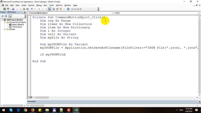Open the Properties Window toolbar icon

57,9
